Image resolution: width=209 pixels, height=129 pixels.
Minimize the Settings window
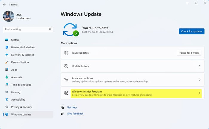pos(188,3)
